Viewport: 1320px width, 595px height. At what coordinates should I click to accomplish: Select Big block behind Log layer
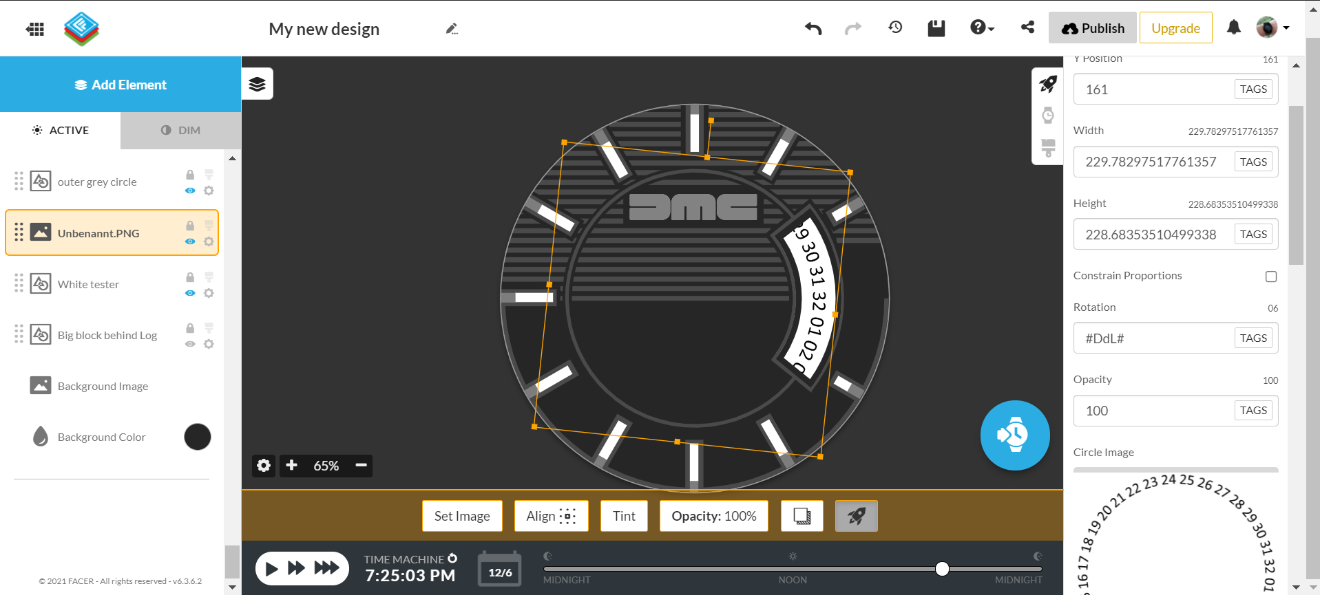pos(112,335)
